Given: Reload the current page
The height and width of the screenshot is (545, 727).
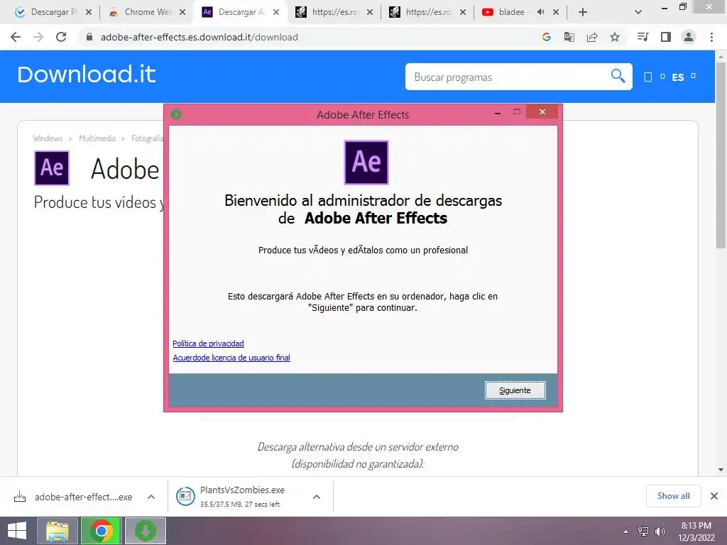Looking at the screenshot, I should [x=61, y=37].
